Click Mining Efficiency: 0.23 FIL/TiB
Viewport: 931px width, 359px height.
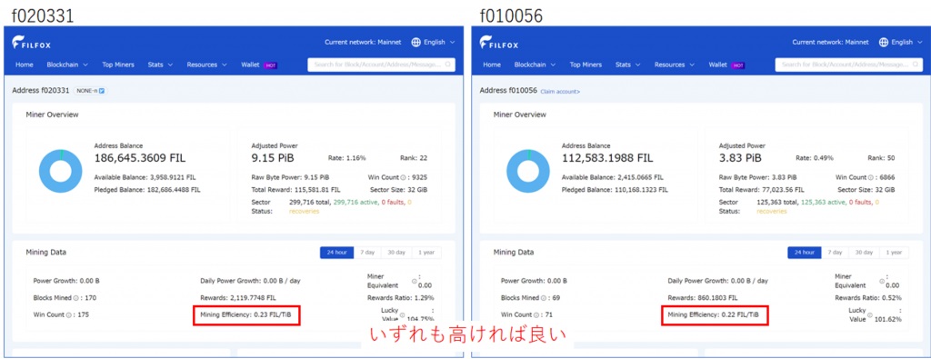pos(246,314)
